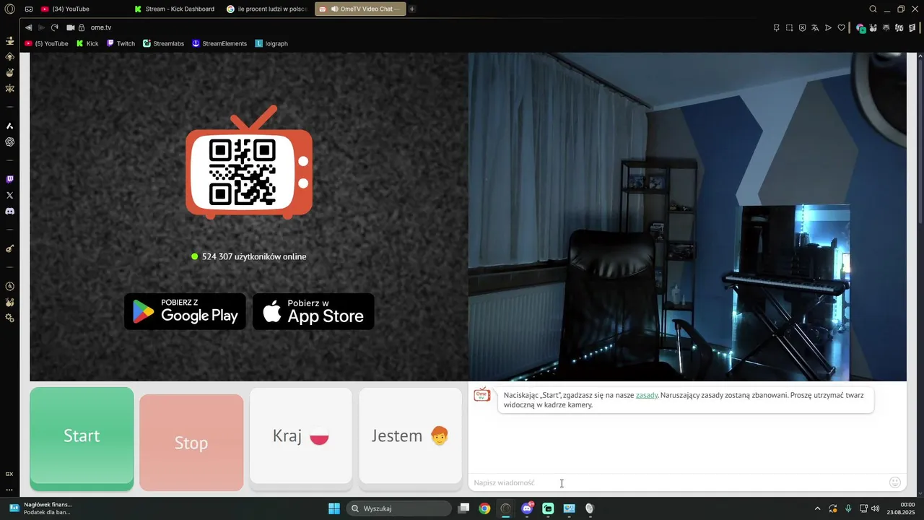Open the emoji picker in chat

(x=895, y=482)
